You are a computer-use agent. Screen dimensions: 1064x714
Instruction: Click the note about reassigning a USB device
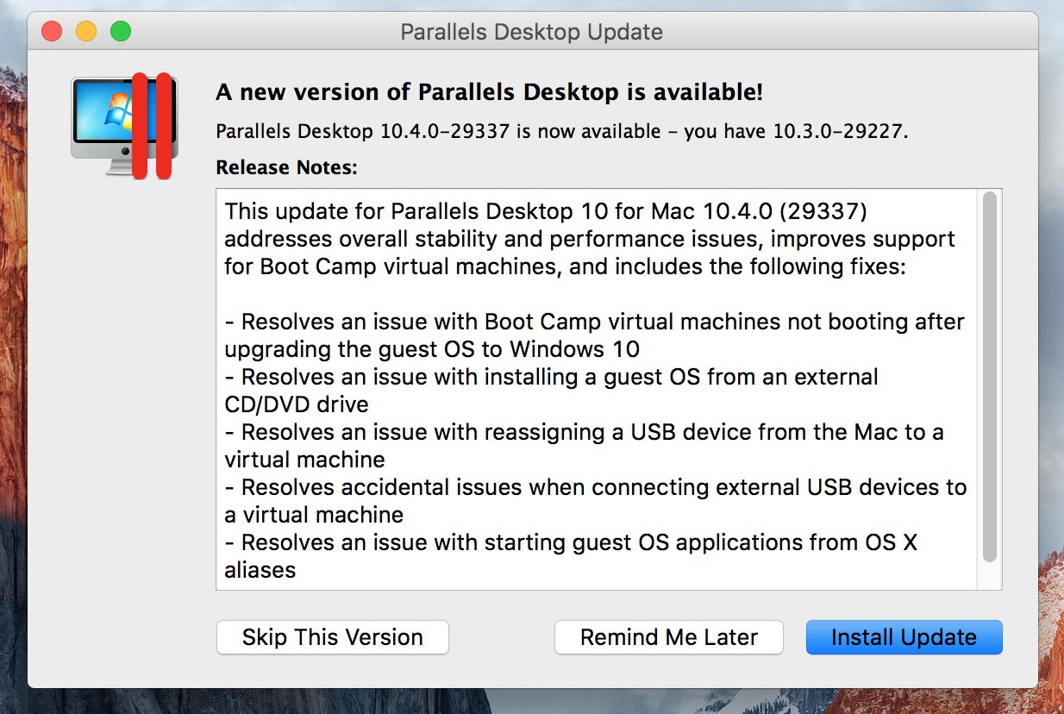(x=584, y=446)
